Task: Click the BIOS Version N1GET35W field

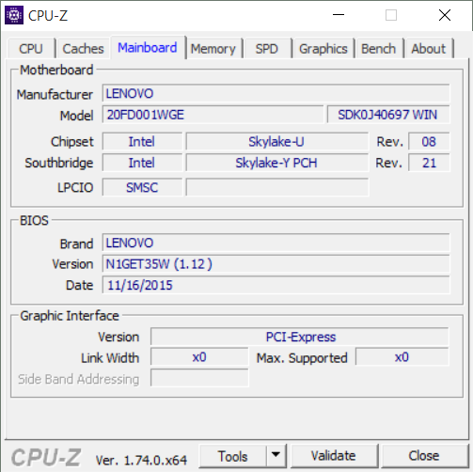Action: tap(276, 264)
